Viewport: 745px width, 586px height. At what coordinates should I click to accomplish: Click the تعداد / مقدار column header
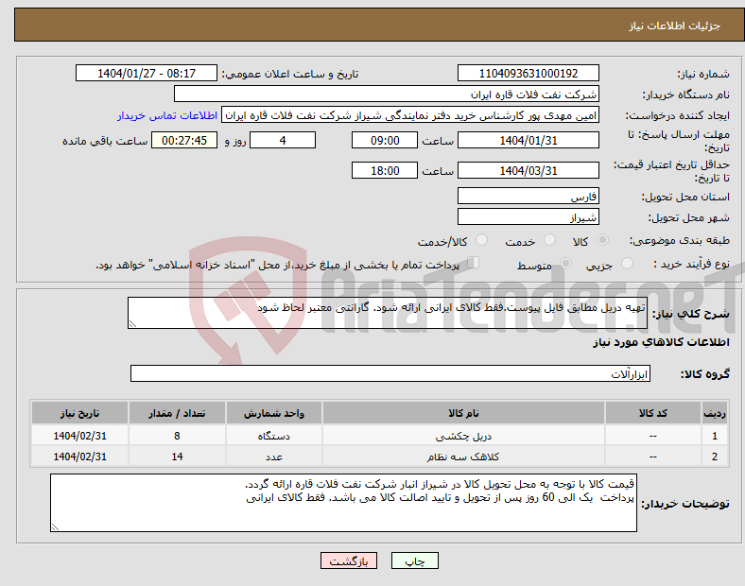177,413
